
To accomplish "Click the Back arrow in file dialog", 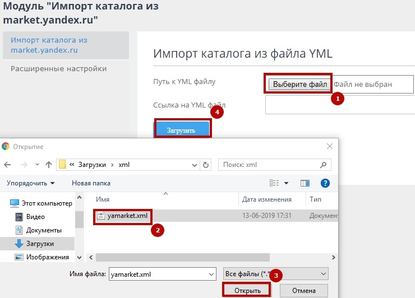I will (7, 165).
